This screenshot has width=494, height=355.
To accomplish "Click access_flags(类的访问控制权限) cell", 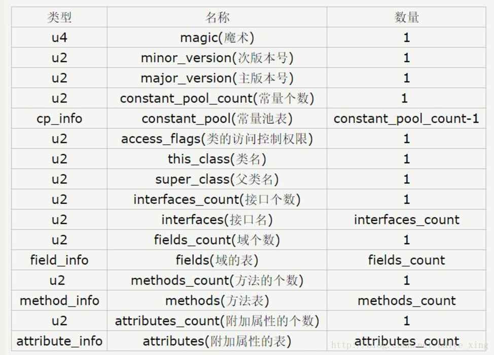I will pyautogui.click(x=217, y=138).
